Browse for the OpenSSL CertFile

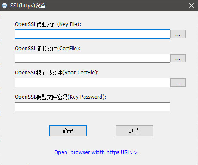click(x=178, y=58)
